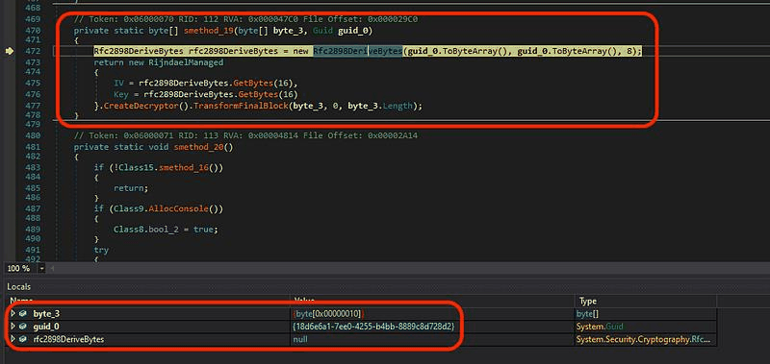Screen dimensions: 770x364
Task: Click the yellow current-statement arrow in the gutter
Action: 10,51
